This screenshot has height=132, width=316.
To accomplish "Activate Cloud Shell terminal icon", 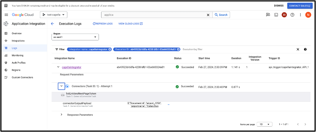I will point(276,15).
